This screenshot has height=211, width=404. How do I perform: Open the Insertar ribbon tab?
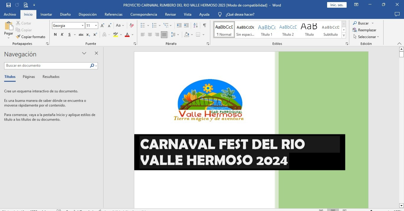(x=46, y=14)
